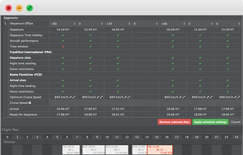Click Departure Time Validity checkmark in -60 column
Image resolution: width=243 pixels, height=155 pixels.
pyautogui.click(x=63, y=35)
